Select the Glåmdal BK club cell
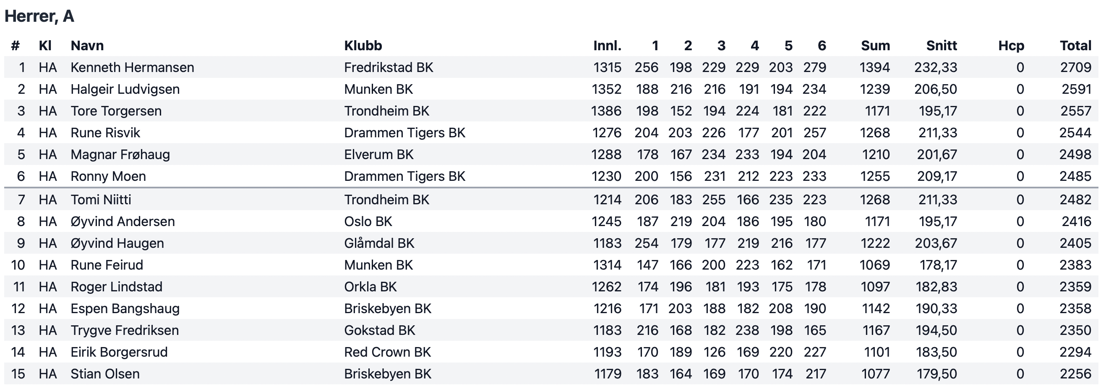1106x391 pixels. pos(379,243)
